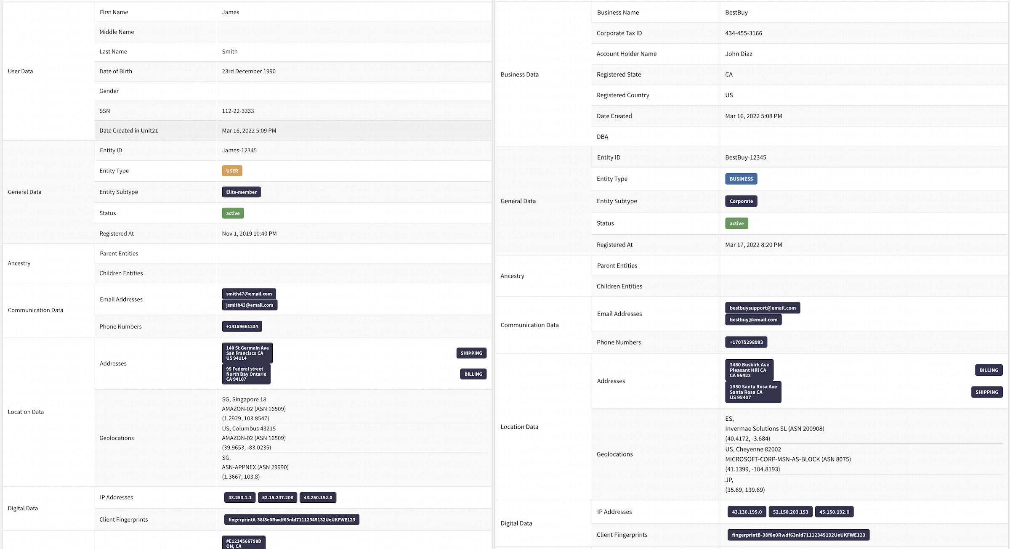This screenshot has height=549, width=1010.
Task: Click the blue BUSINESS entity type badge
Action: tap(741, 179)
